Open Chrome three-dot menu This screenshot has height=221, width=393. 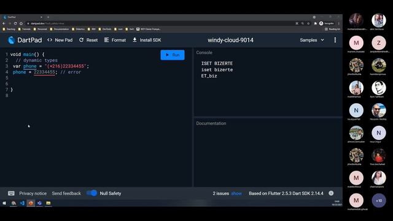338,23
